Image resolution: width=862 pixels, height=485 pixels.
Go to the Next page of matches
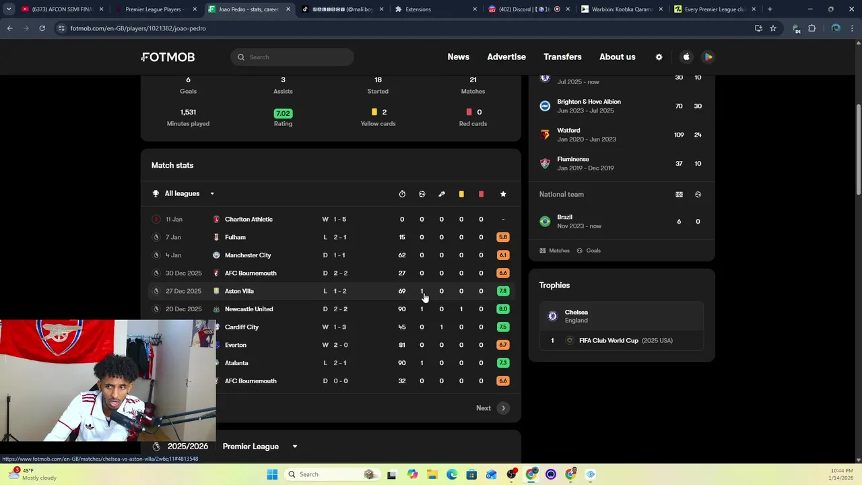click(493, 408)
